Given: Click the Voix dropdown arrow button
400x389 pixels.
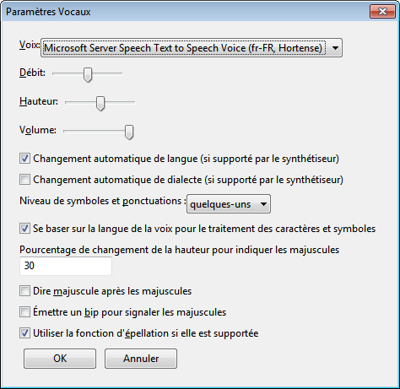Looking at the screenshot, I should (x=335, y=48).
